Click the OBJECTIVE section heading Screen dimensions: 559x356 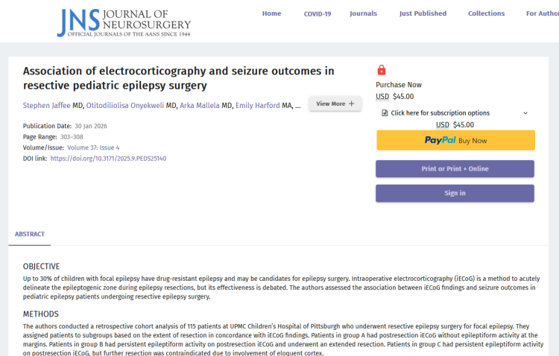tap(41, 267)
